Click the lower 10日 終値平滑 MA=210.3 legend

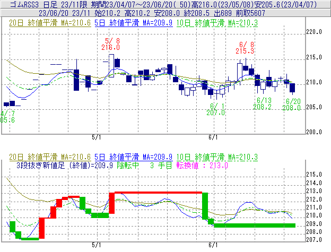[217, 157]
